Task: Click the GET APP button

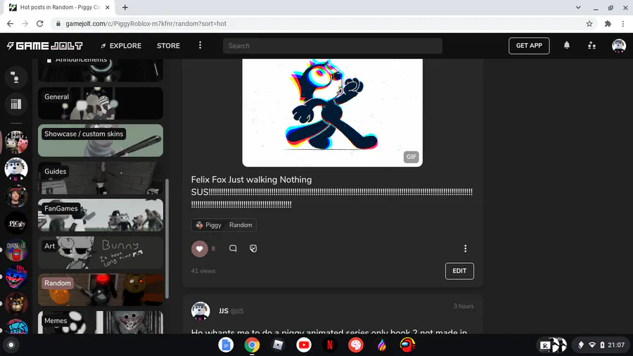Action: [529, 46]
